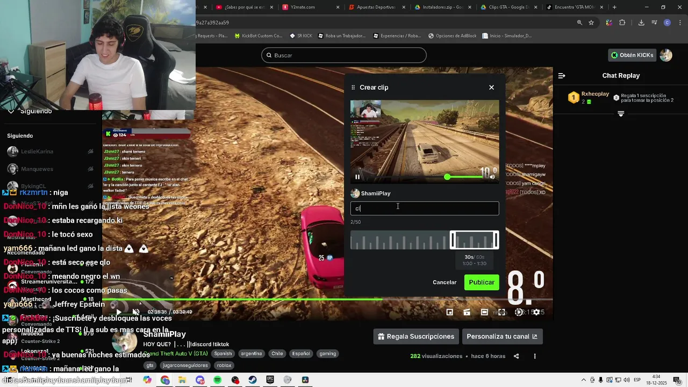Collapse the Chat Replay panel
The width and height of the screenshot is (688, 387).
coord(562,76)
